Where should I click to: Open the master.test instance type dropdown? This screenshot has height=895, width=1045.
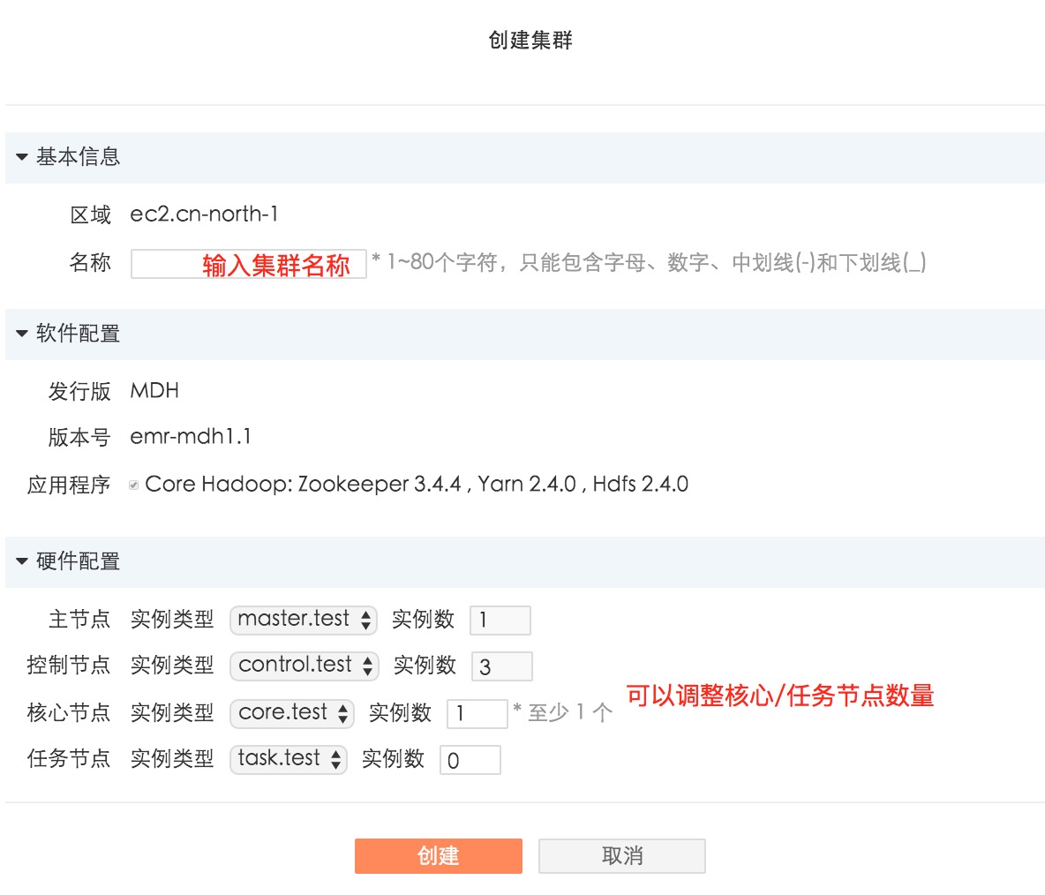(x=303, y=620)
